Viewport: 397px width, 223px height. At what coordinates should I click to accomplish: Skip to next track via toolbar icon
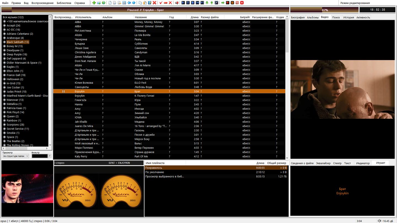[202, 3]
